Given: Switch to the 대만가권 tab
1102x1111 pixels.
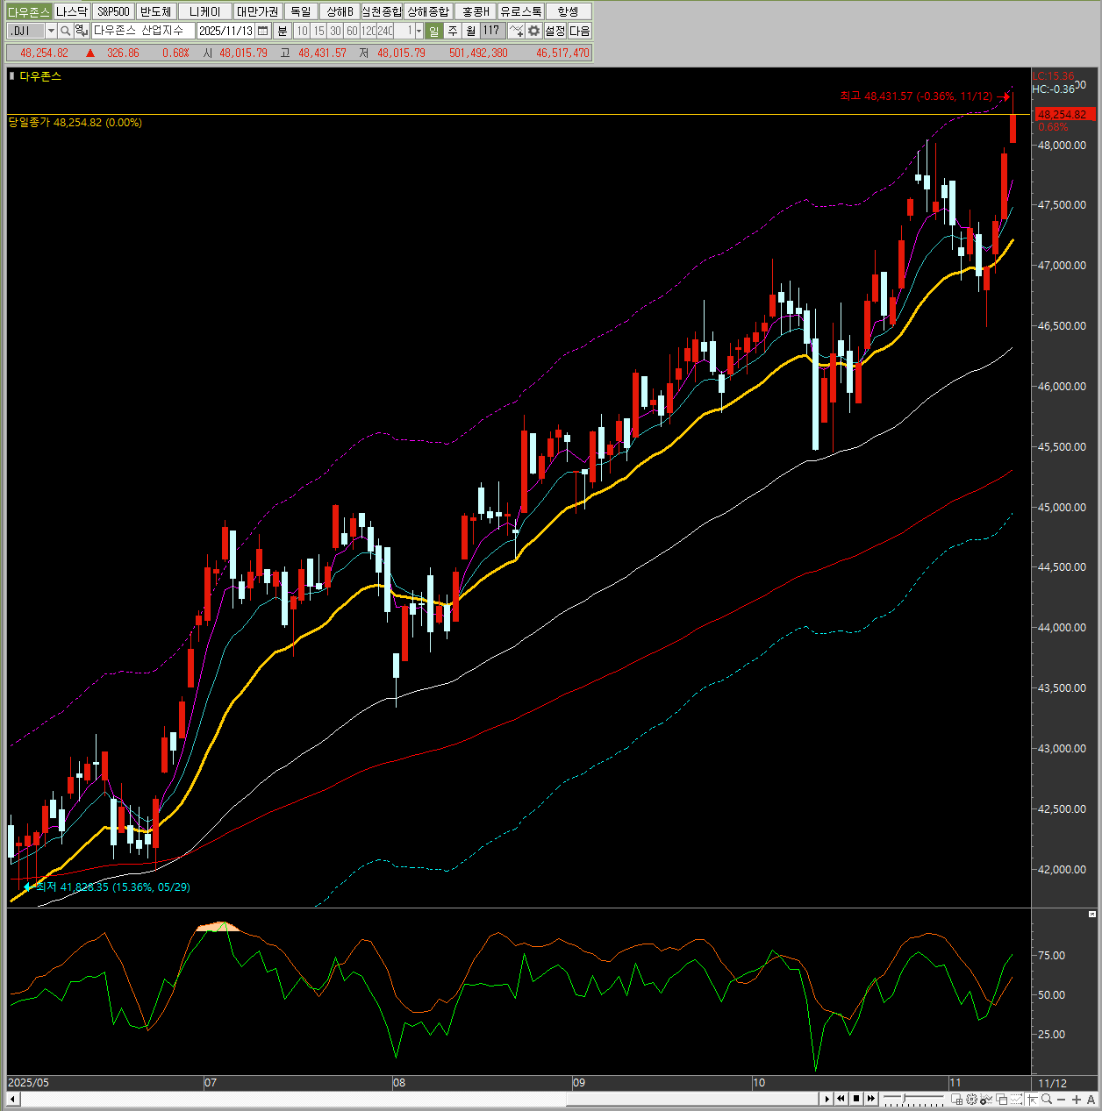Looking at the screenshot, I should pyautogui.click(x=257, y=11).
